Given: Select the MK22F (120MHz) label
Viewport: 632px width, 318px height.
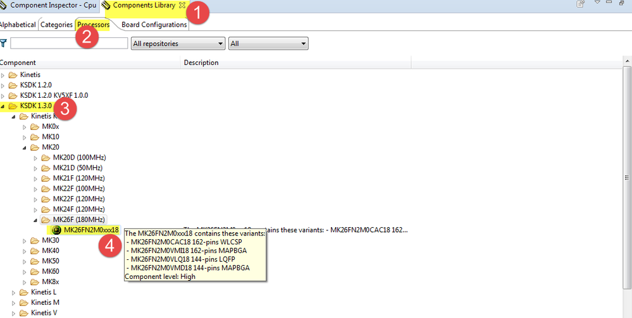Looking at the screenshot, I should click(79, 199).
